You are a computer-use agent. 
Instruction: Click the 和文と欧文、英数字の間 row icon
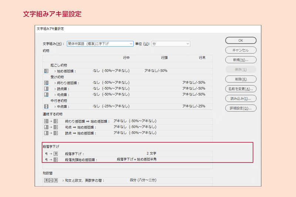(x=51, y=180)
